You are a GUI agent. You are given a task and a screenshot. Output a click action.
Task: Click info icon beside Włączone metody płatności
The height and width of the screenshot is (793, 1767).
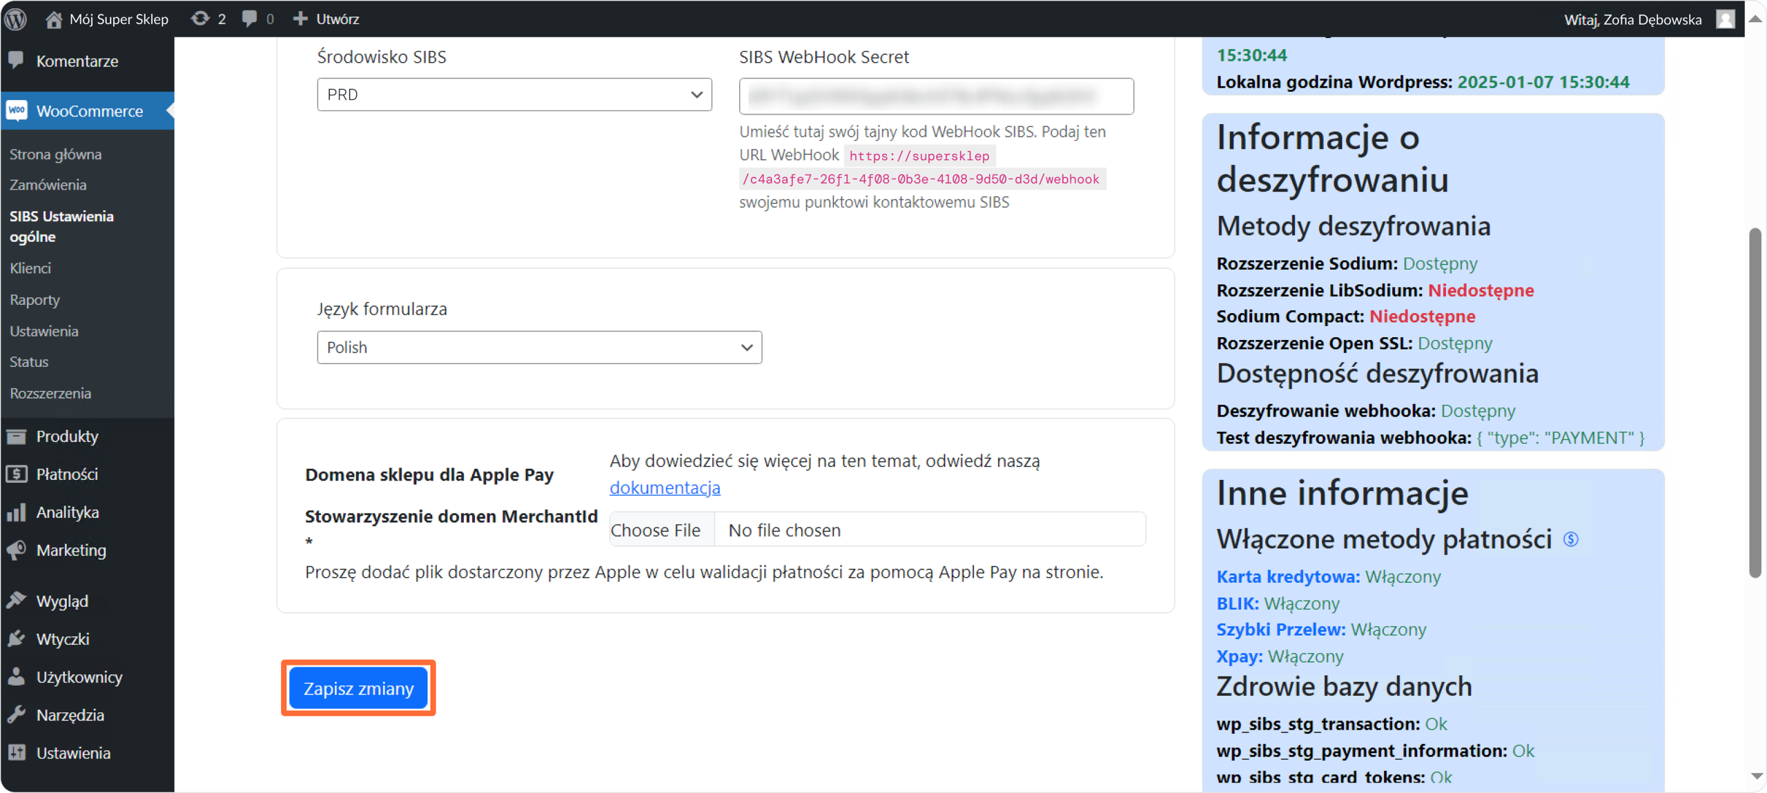point(1571,539)
